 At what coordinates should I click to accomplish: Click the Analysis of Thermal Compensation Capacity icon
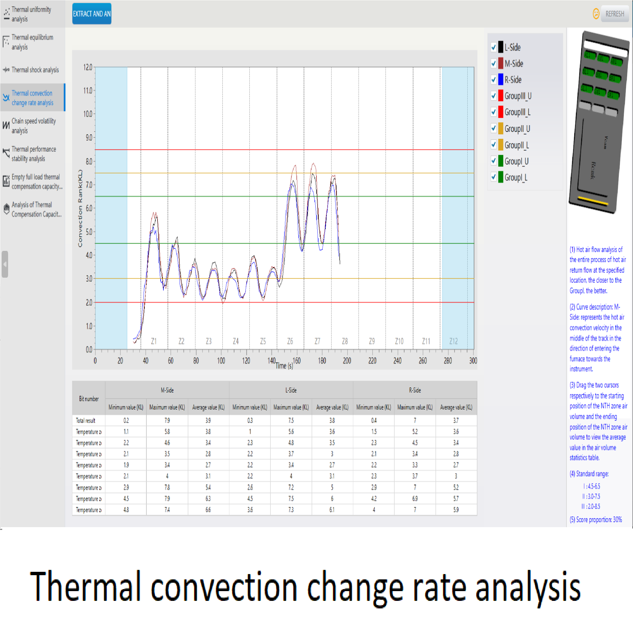click(6, 209)
